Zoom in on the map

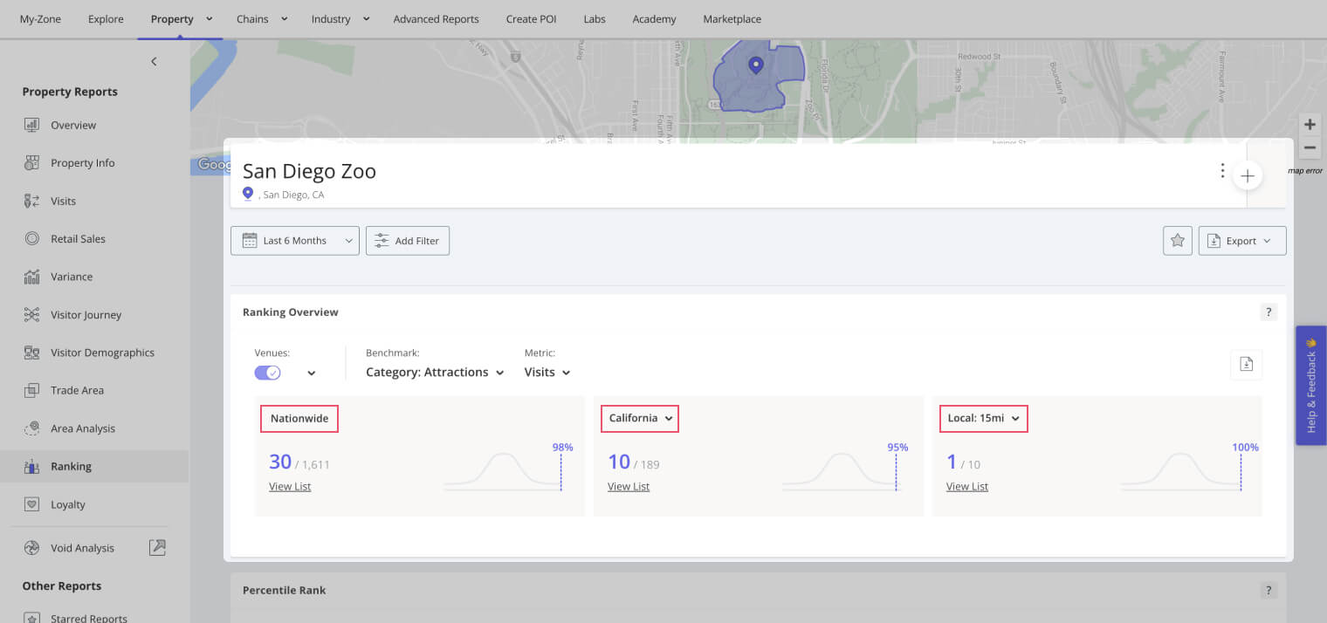click(x=1310, y=125)
